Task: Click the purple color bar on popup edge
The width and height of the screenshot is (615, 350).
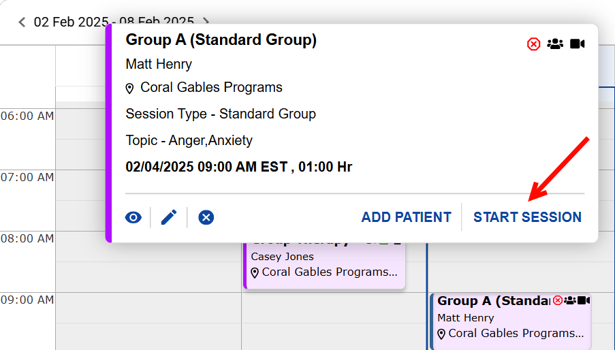Action: (108, 133)
